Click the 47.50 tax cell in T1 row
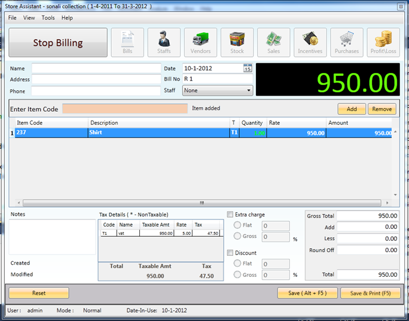This screenshot has width=409, height=321. (206, 233)
